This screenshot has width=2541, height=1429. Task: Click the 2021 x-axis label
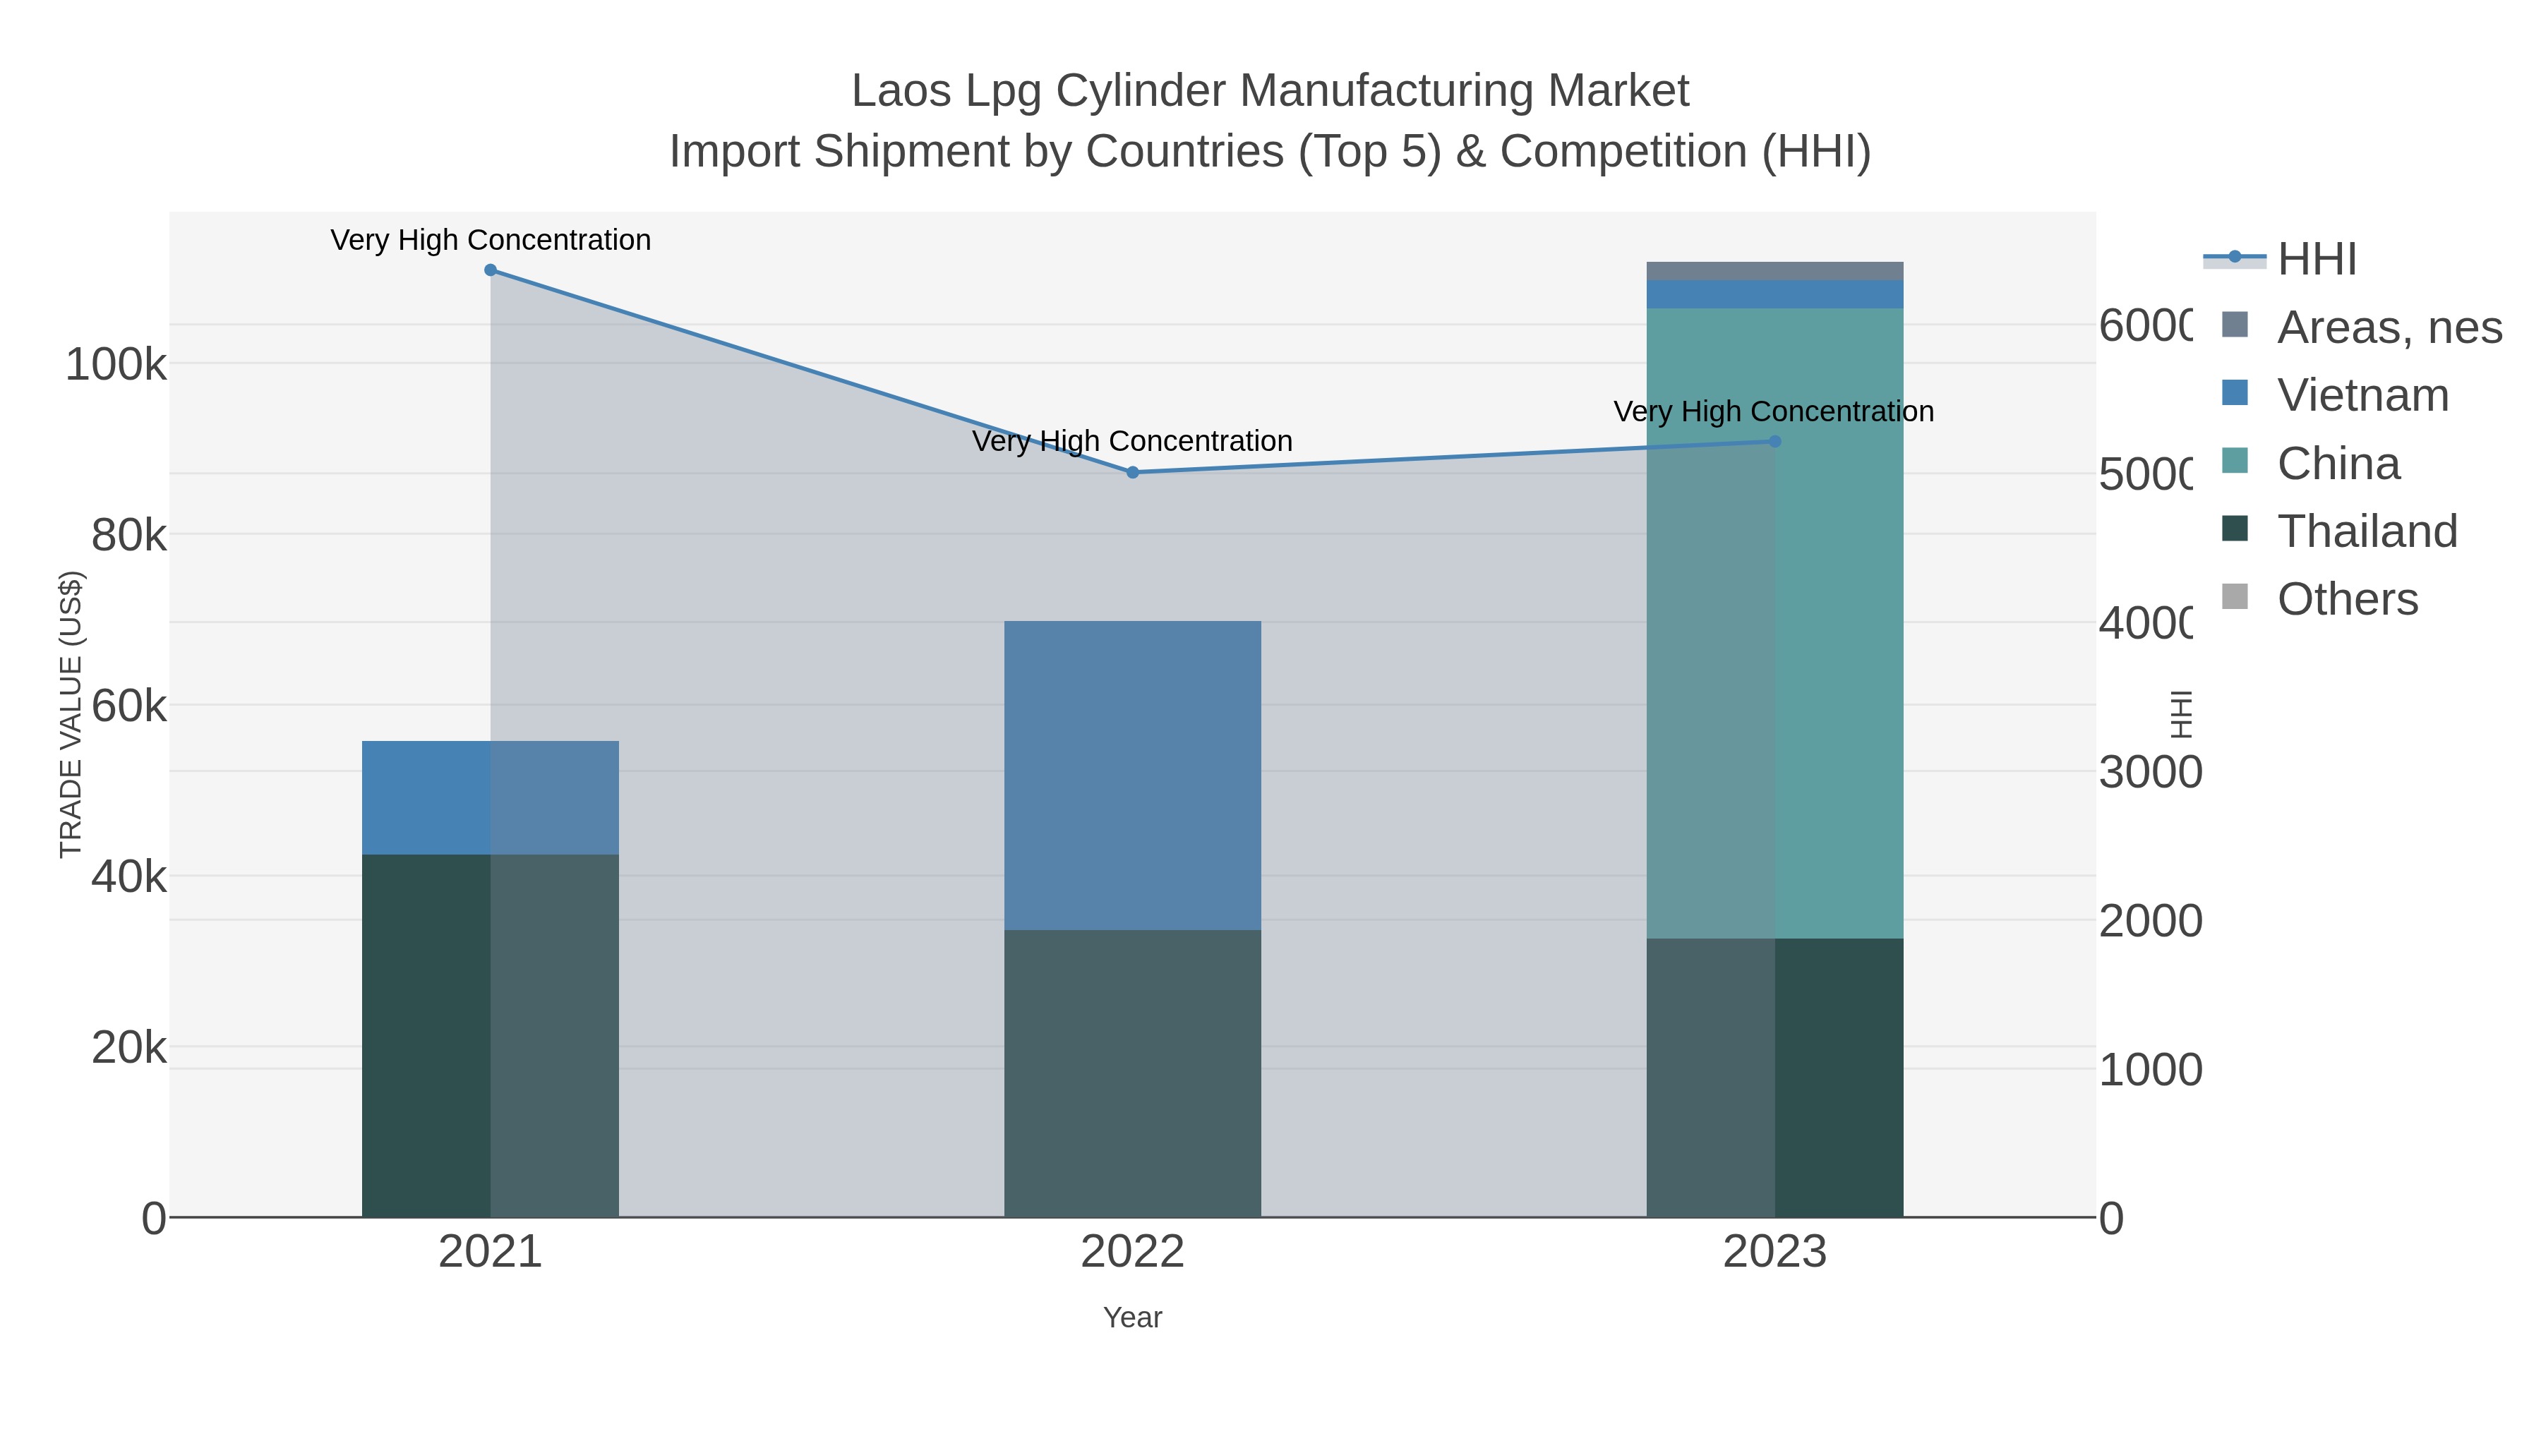pos(491,1253)
